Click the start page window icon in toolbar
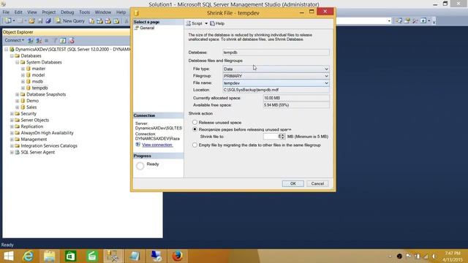The image size is (468, 263). (x=423, y=20)
